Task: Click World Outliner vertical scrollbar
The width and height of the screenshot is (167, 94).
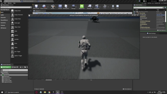Action: pyautogui.click(x=166, y=16)
